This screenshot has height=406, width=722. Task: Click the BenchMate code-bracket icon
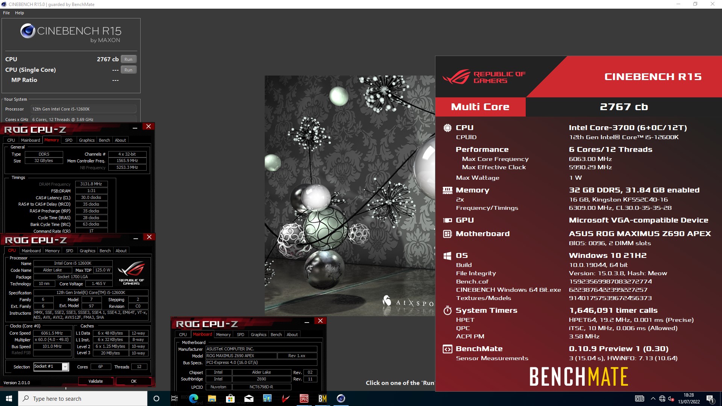[x=447, y=349]
